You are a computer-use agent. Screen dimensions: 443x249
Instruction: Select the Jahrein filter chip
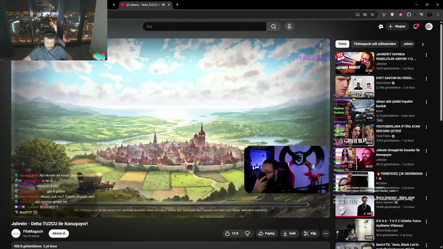point(409,44)
